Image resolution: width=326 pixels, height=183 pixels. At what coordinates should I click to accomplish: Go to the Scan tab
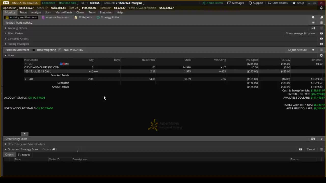point(48,12)
